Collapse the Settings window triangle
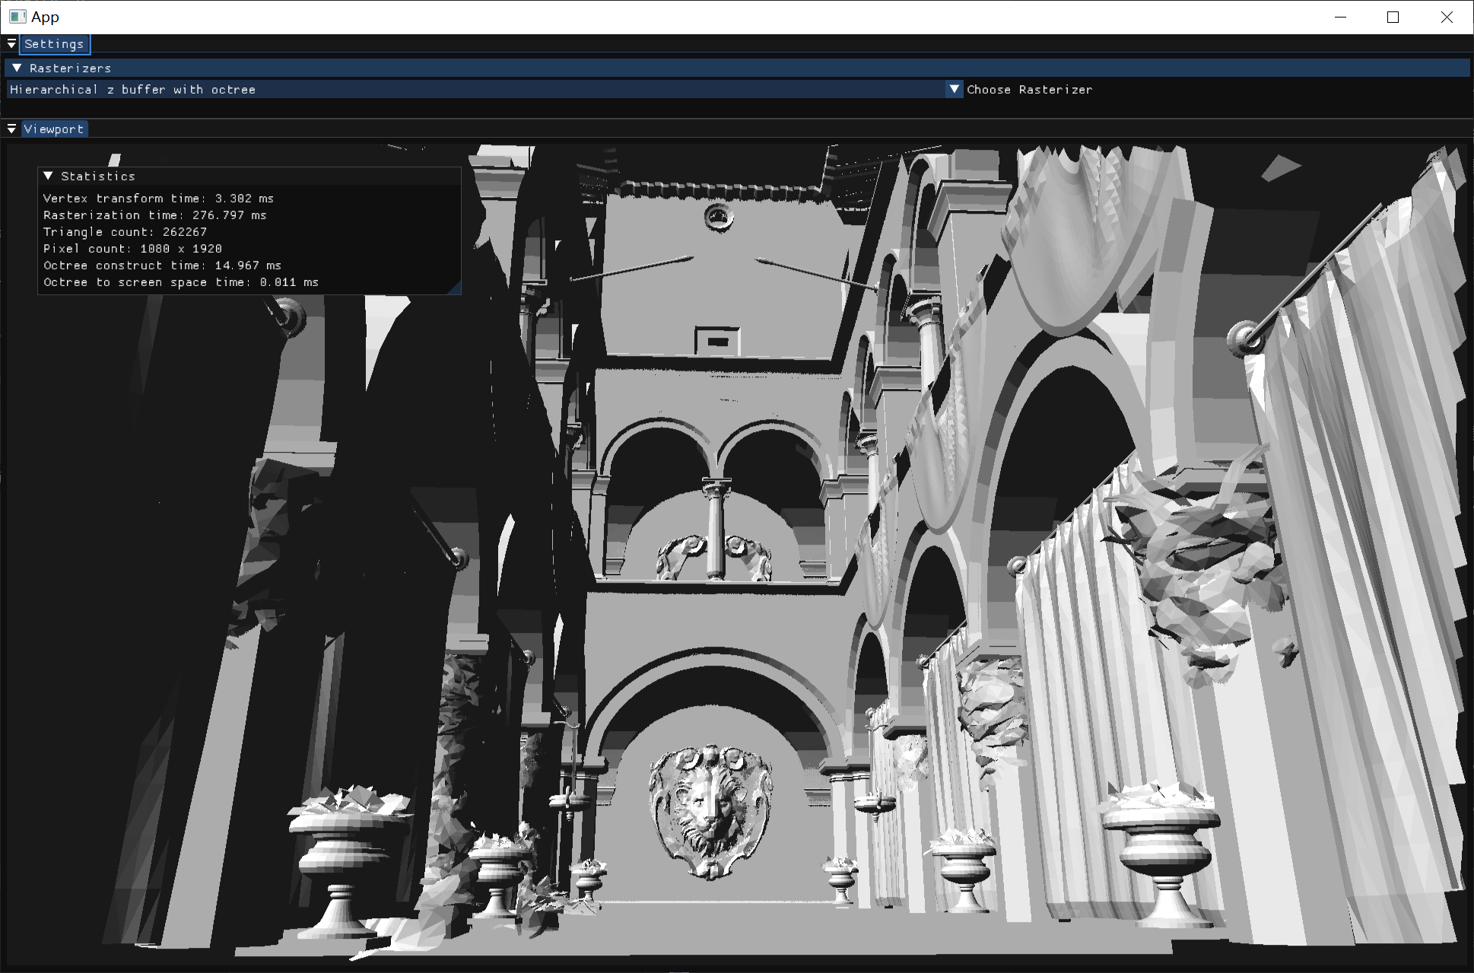1474x973 pixels. point(11,44)
